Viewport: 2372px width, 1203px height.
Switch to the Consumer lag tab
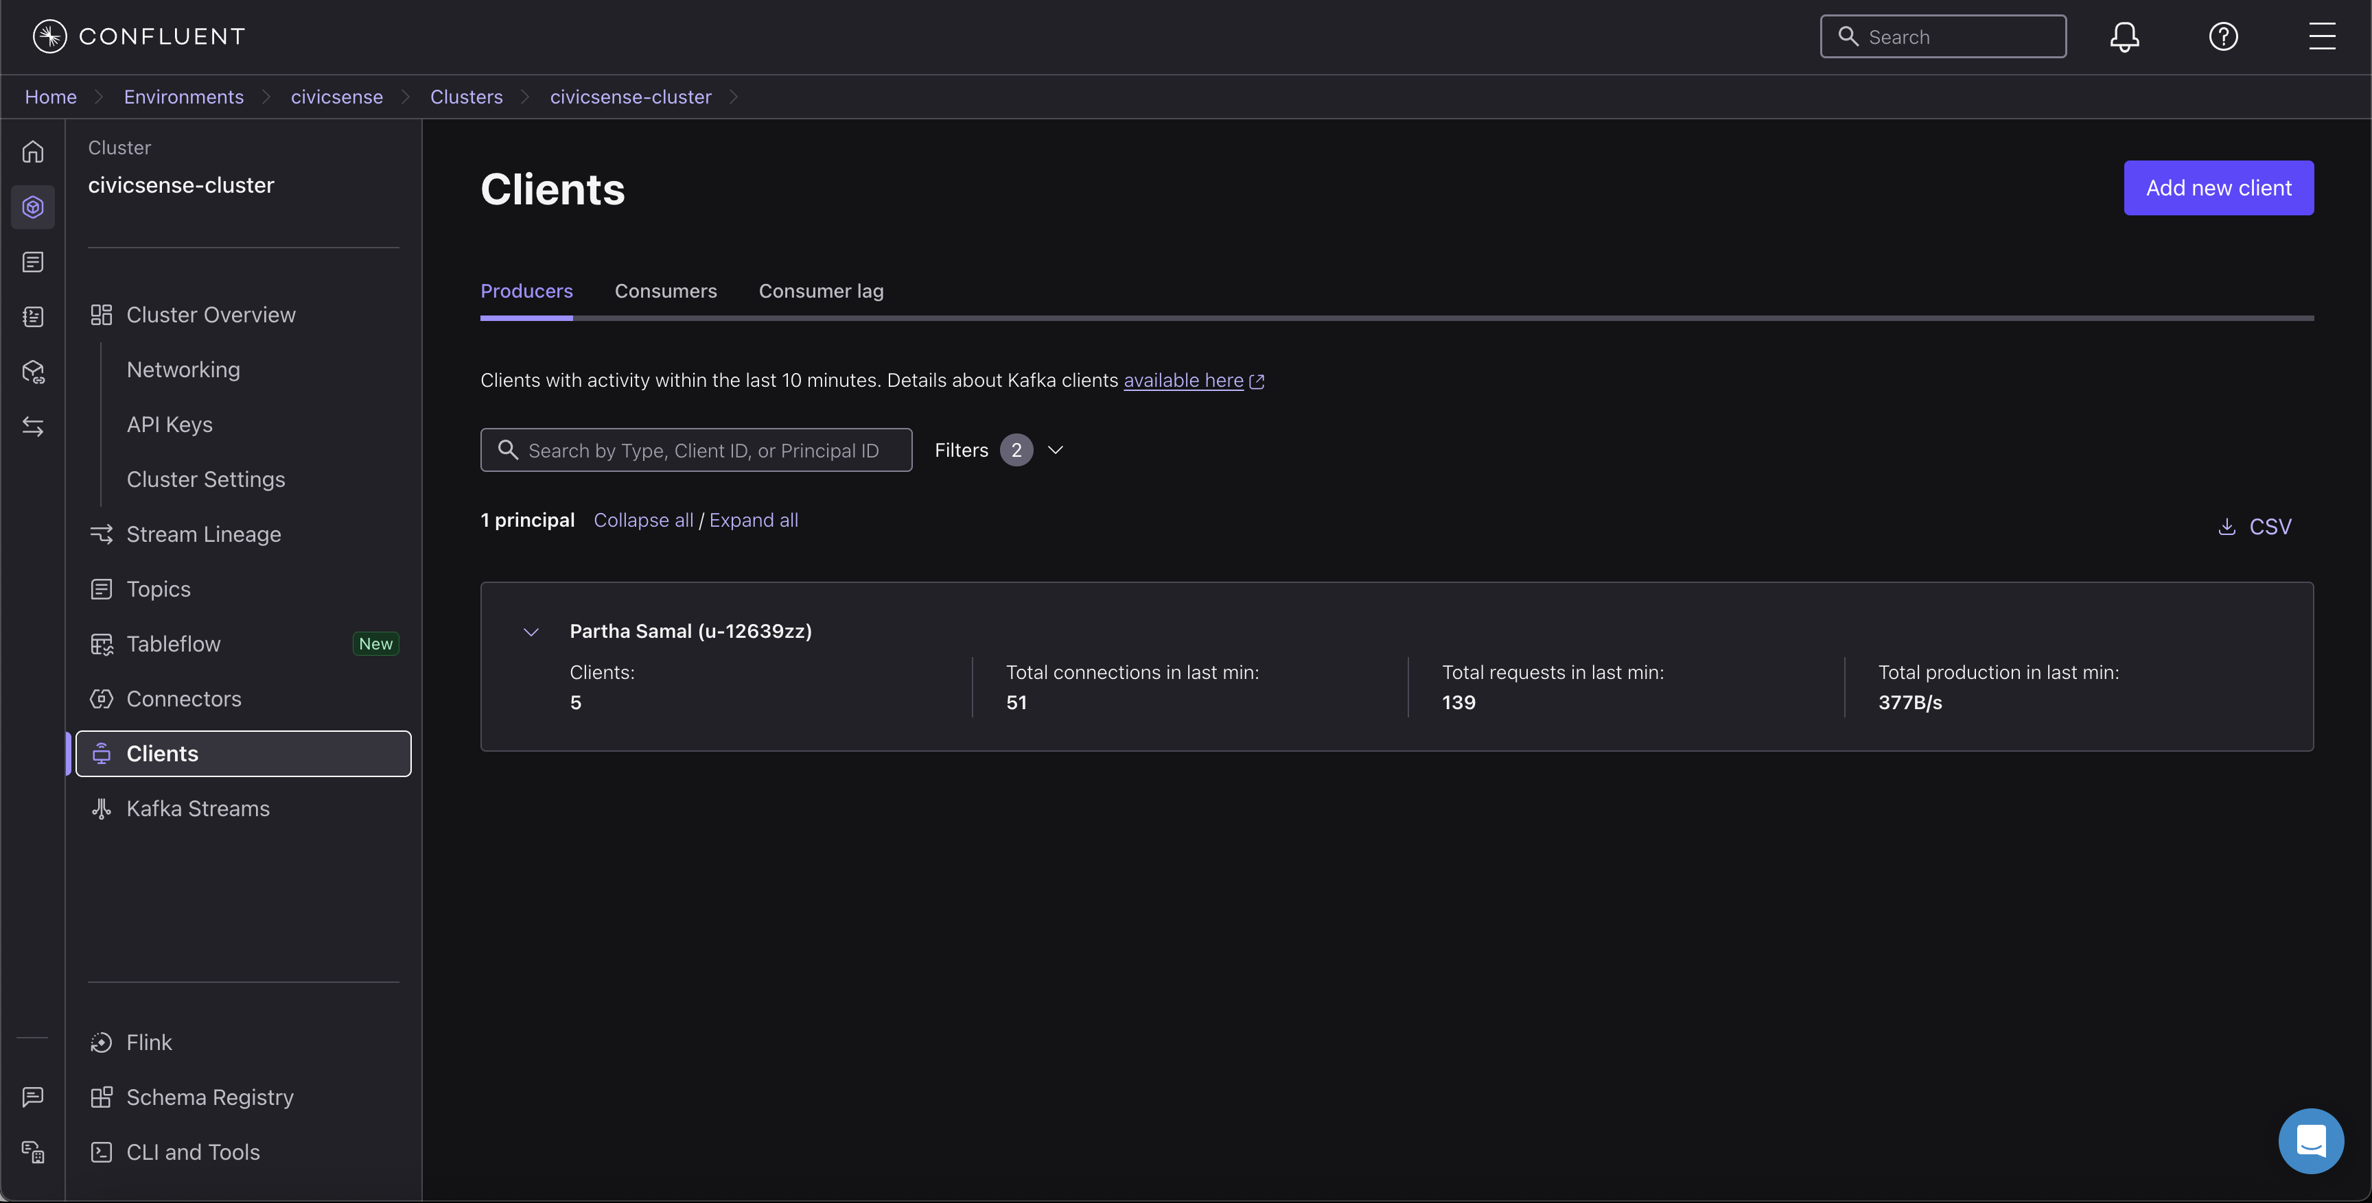point(820,291)
